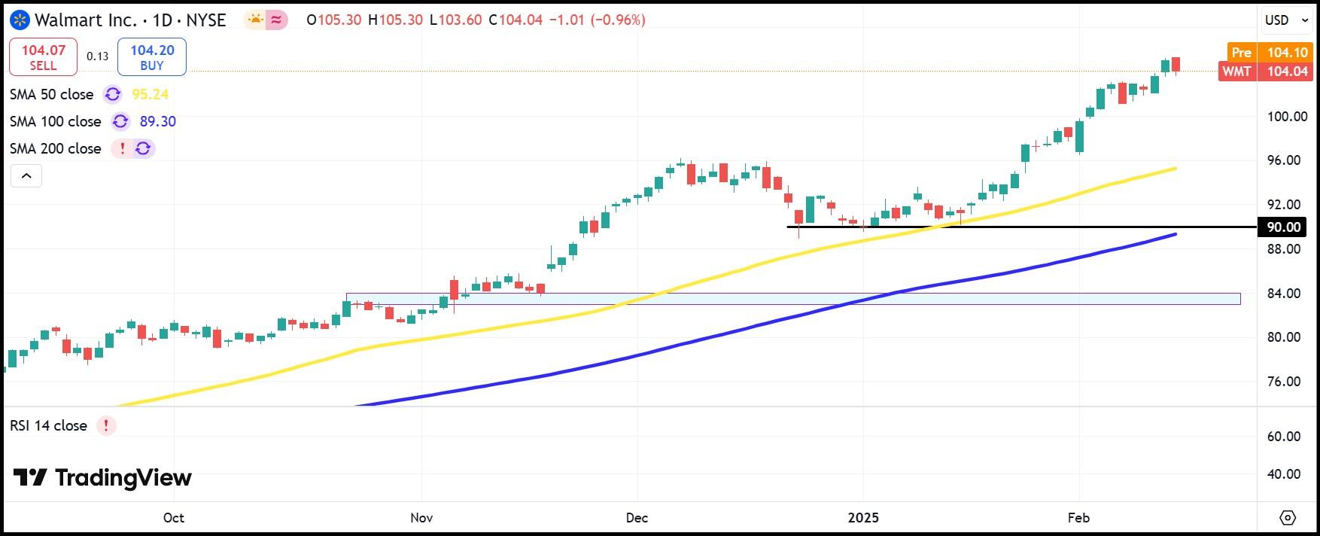Click the RSI error exclamation icon
The width and height of the screenshot is (1320, 536).
click(x=106, y=425)
